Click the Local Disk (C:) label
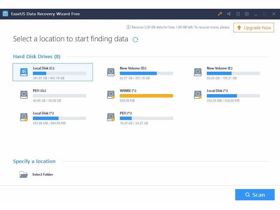Screen dimensions: 280x210 tap(43, 68)
